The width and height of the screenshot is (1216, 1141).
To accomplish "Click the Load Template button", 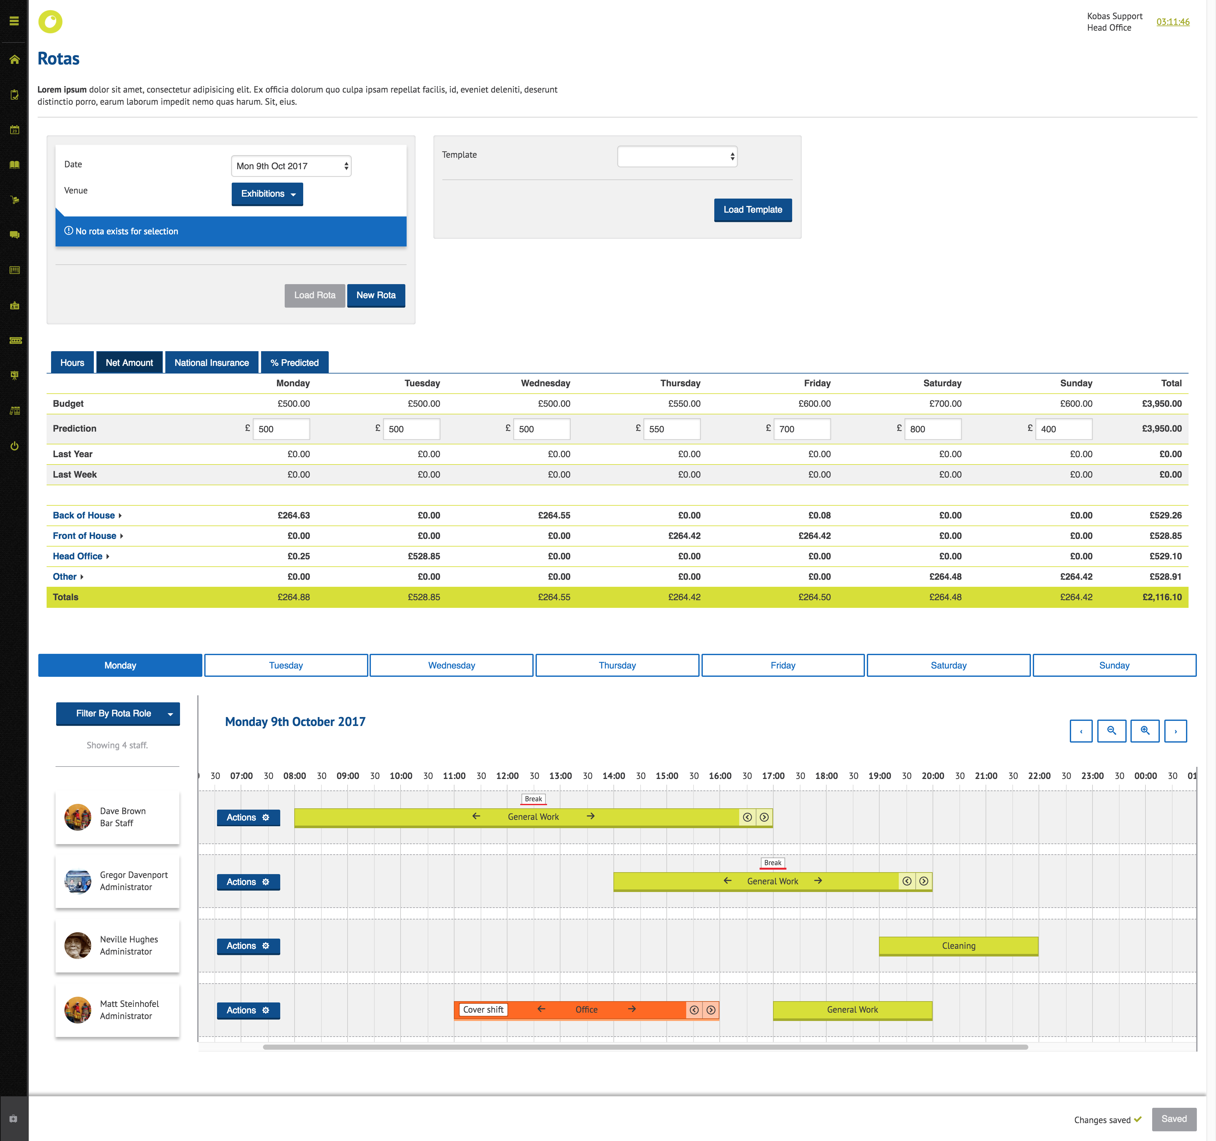I will (752, 210).
